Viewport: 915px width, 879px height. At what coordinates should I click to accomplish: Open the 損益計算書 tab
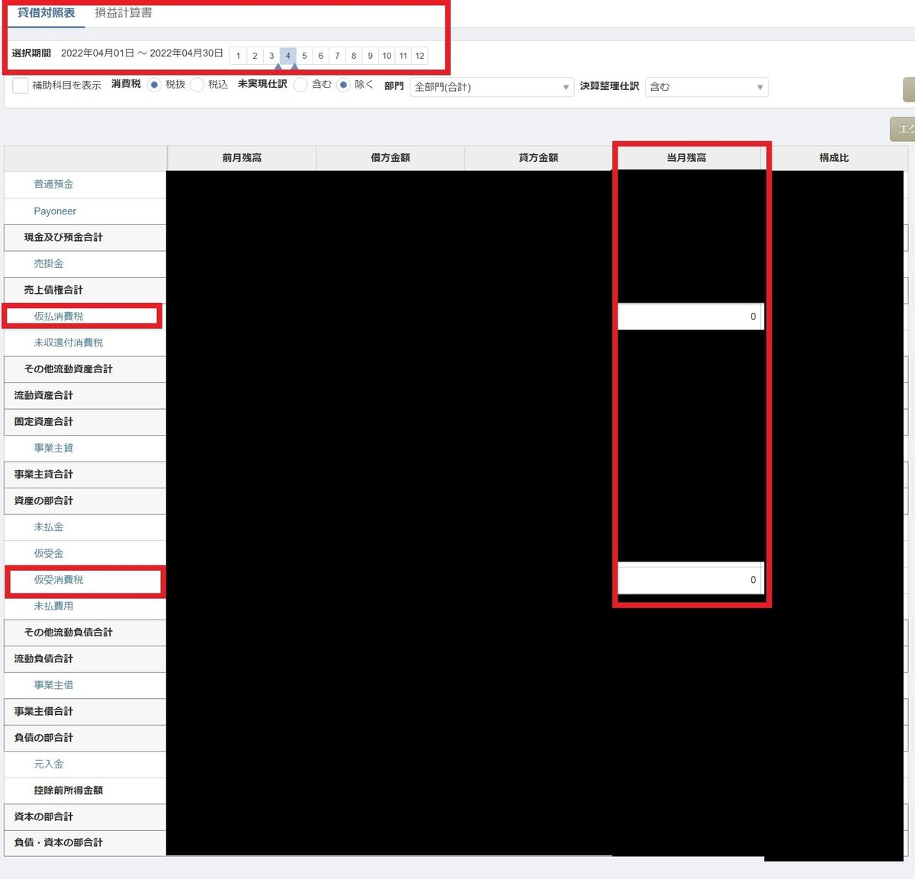(124, 13)
